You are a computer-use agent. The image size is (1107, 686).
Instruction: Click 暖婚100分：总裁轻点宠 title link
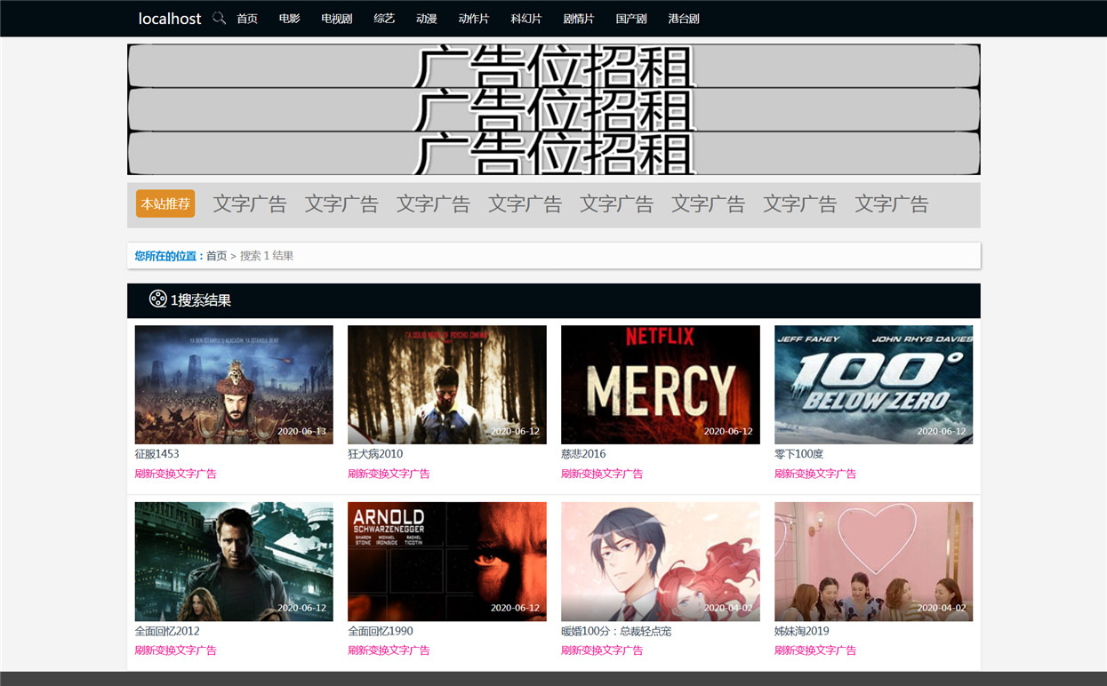pyautogui.click(x=616, y=631)
